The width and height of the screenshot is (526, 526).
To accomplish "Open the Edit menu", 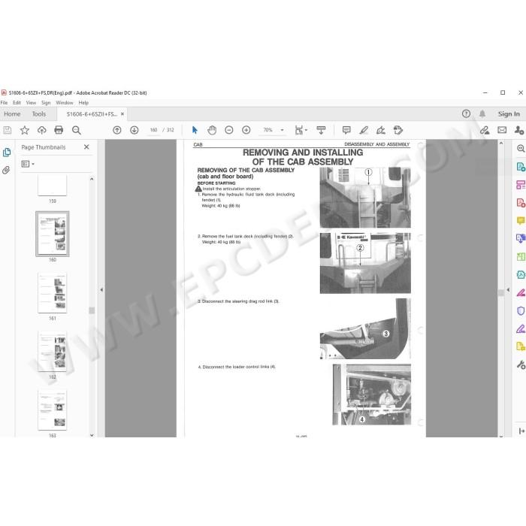I will pos(17,103).
